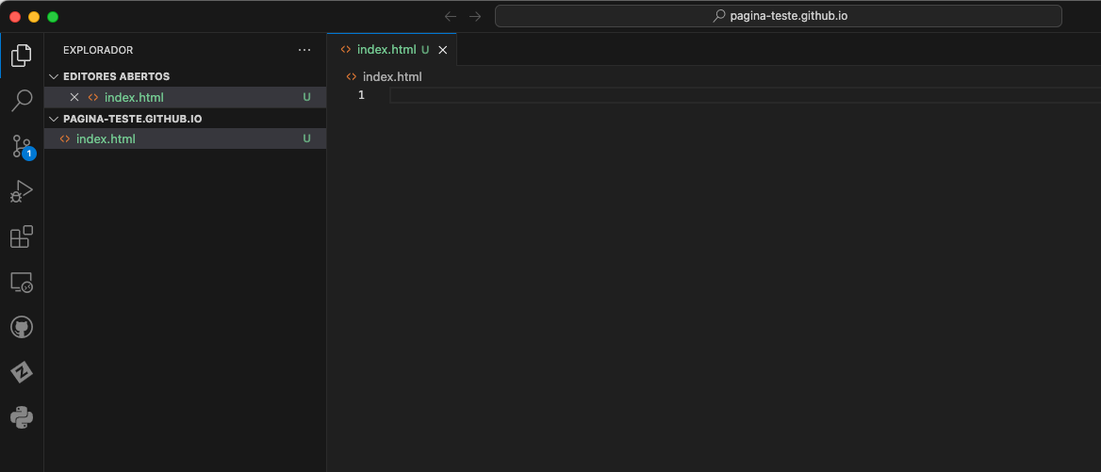Close the index.html editor tab
The width and height of the screenshot is (1101, 472).
(443, 50)
